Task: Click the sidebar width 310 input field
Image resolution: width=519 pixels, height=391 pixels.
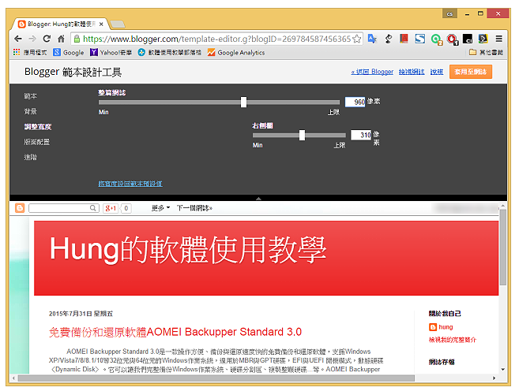Action: (361, 135)
